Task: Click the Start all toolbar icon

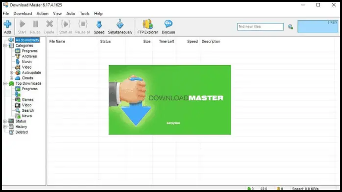Action: tap(66, 24)
